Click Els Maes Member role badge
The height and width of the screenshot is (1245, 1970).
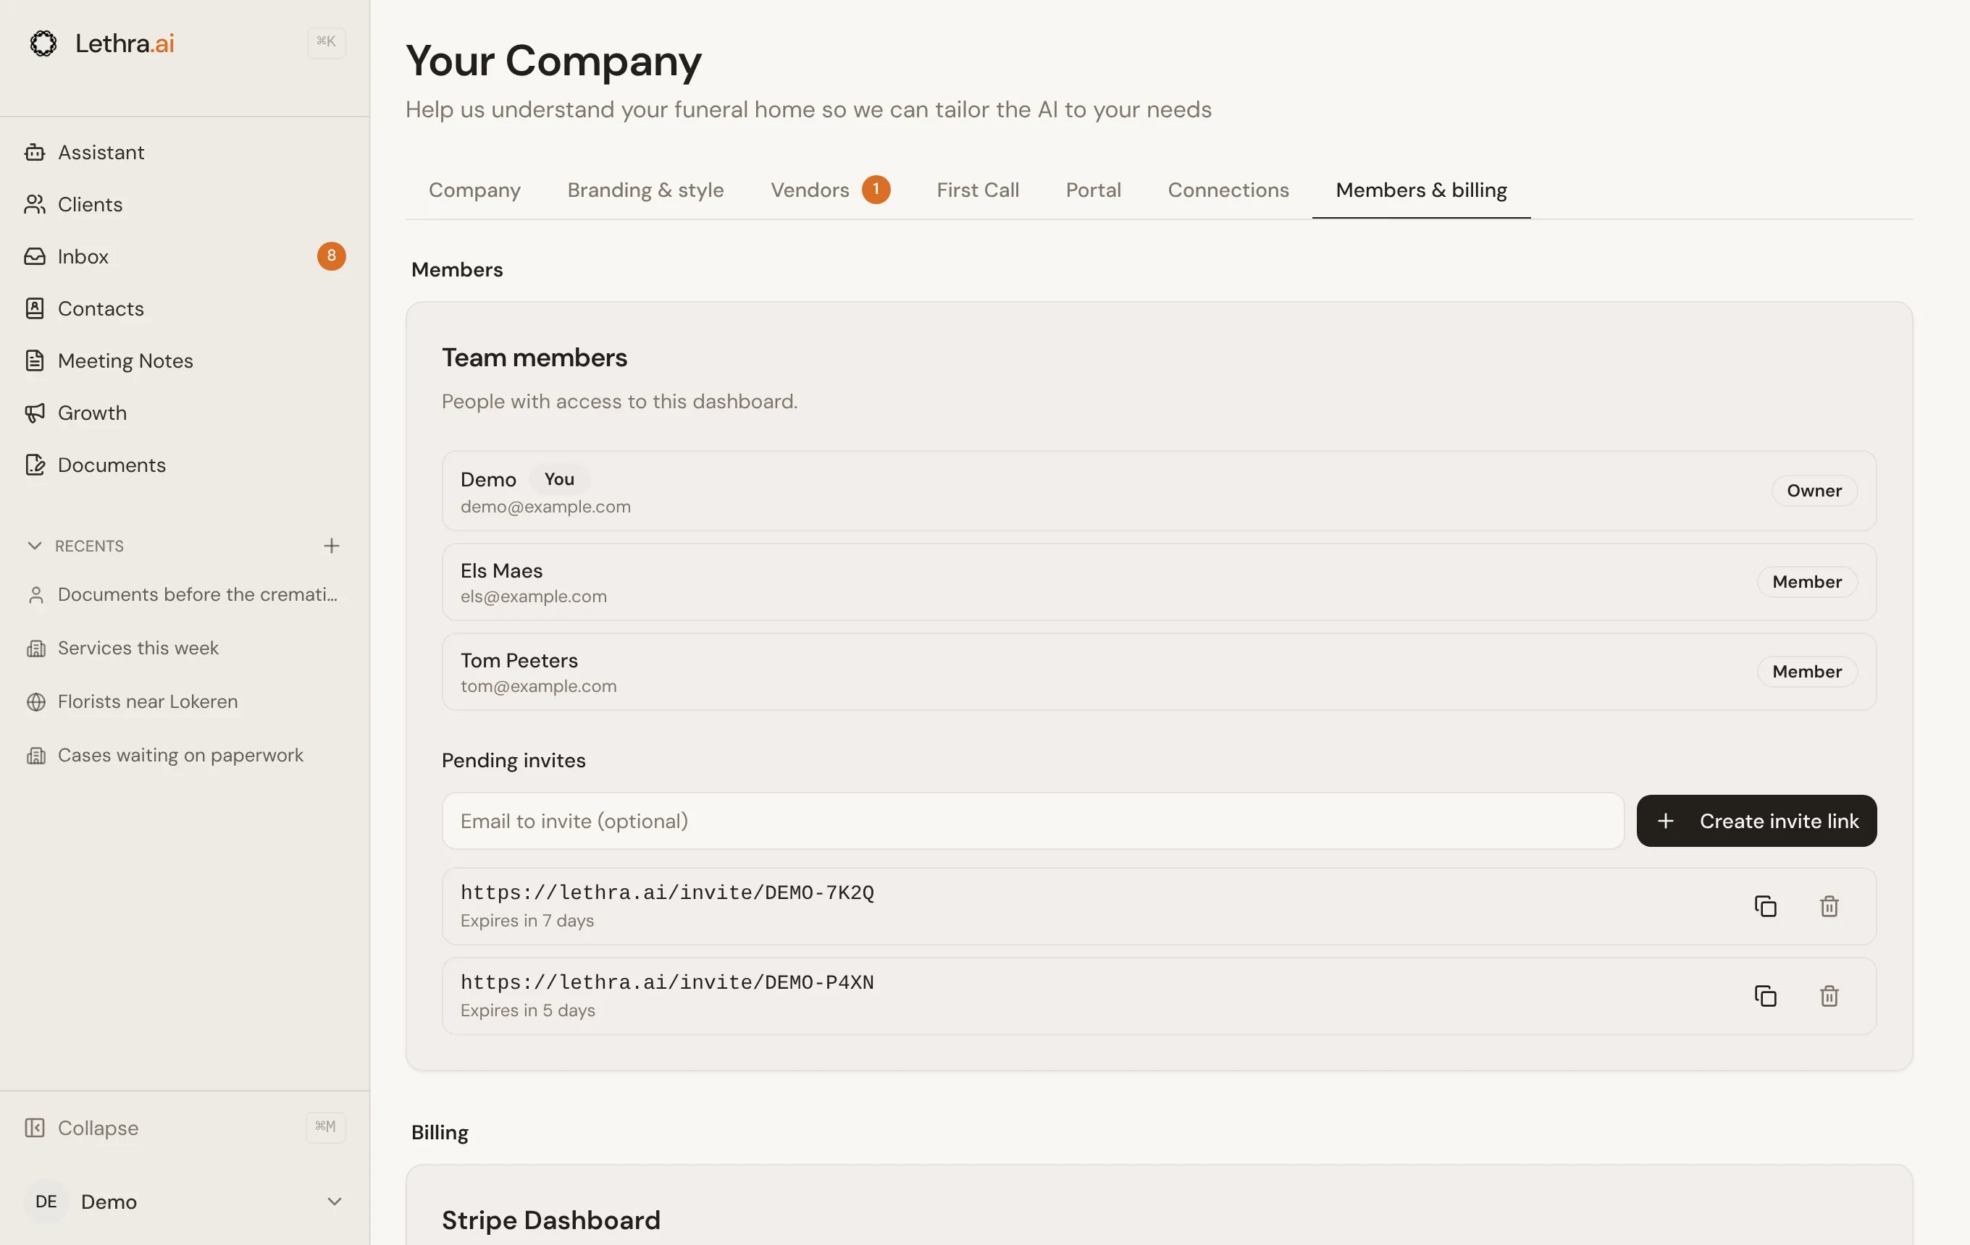(1806, 582)
